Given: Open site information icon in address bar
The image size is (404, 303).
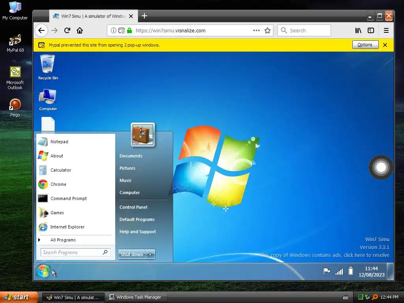Looking at the screenshot, I should [113, 30].
